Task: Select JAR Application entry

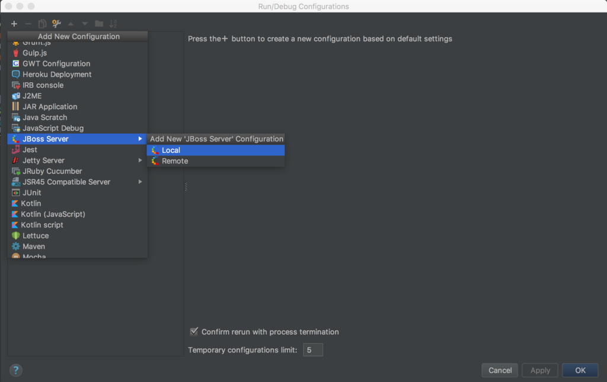Action: pyautogui.click(x=78, y=107)
